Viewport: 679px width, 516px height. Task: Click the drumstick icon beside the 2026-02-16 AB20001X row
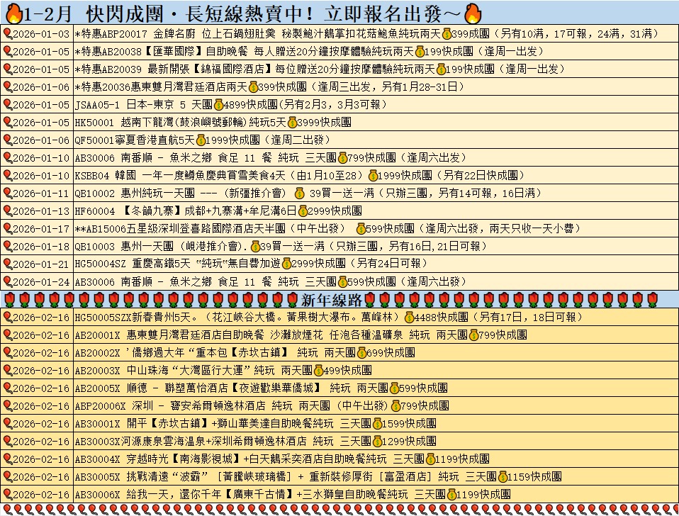[9, 335]
